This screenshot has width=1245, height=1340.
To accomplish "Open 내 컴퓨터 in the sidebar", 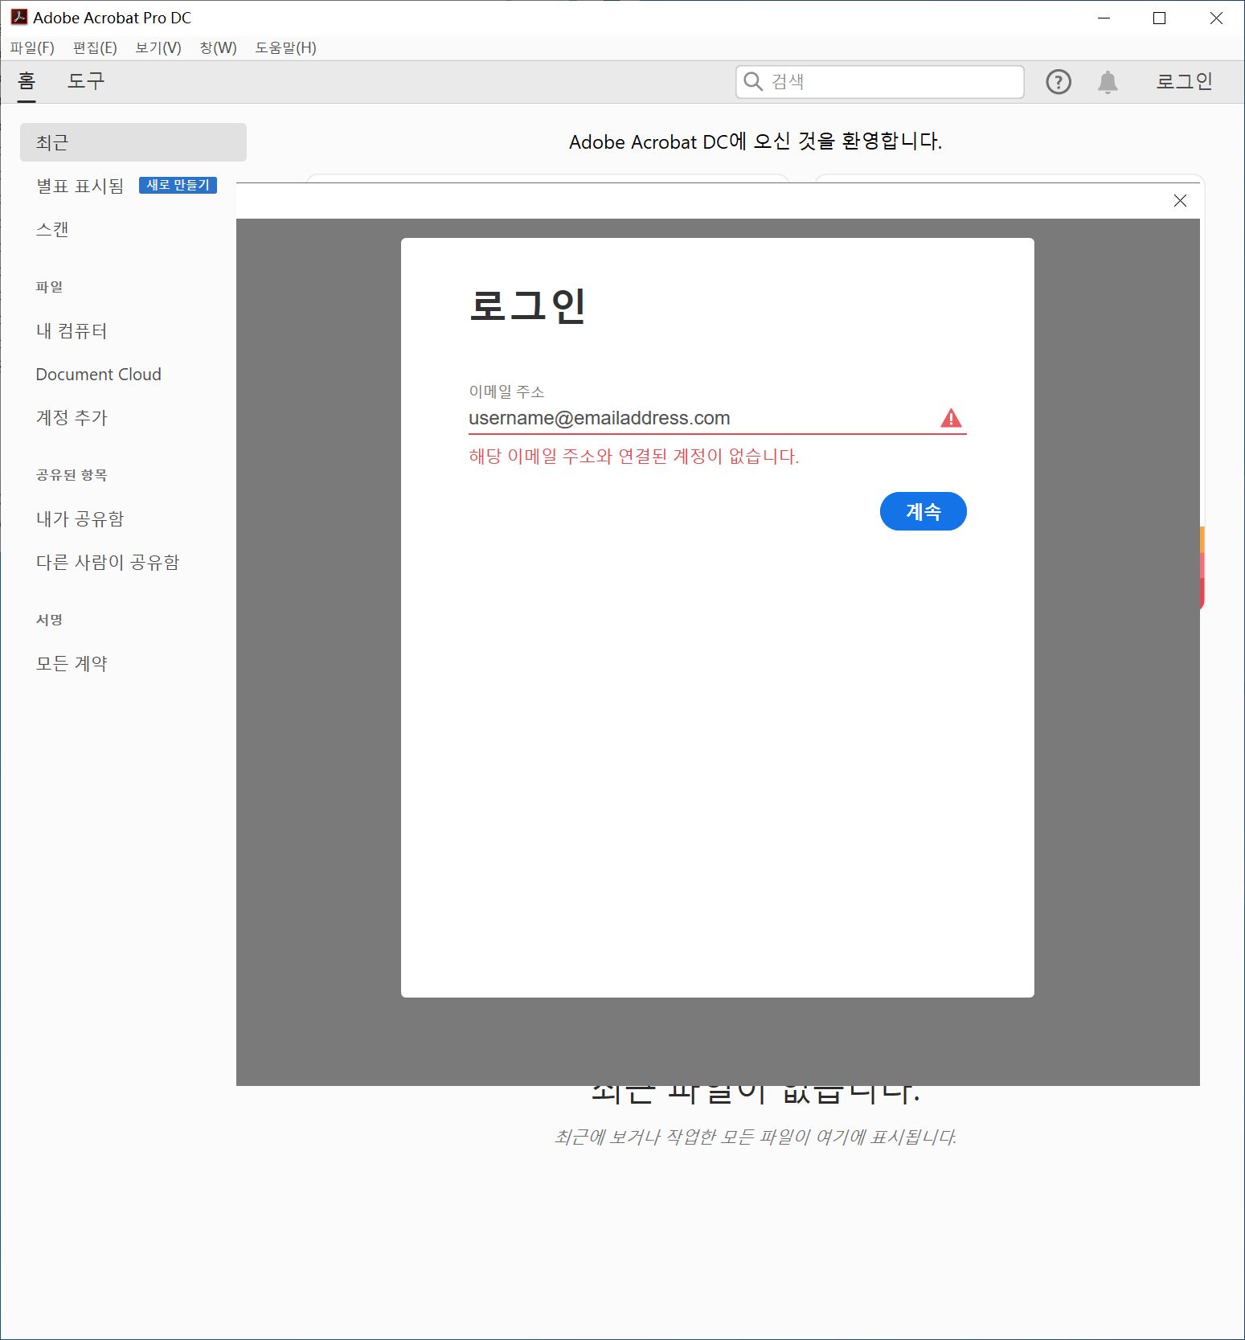I will (72, 330).
